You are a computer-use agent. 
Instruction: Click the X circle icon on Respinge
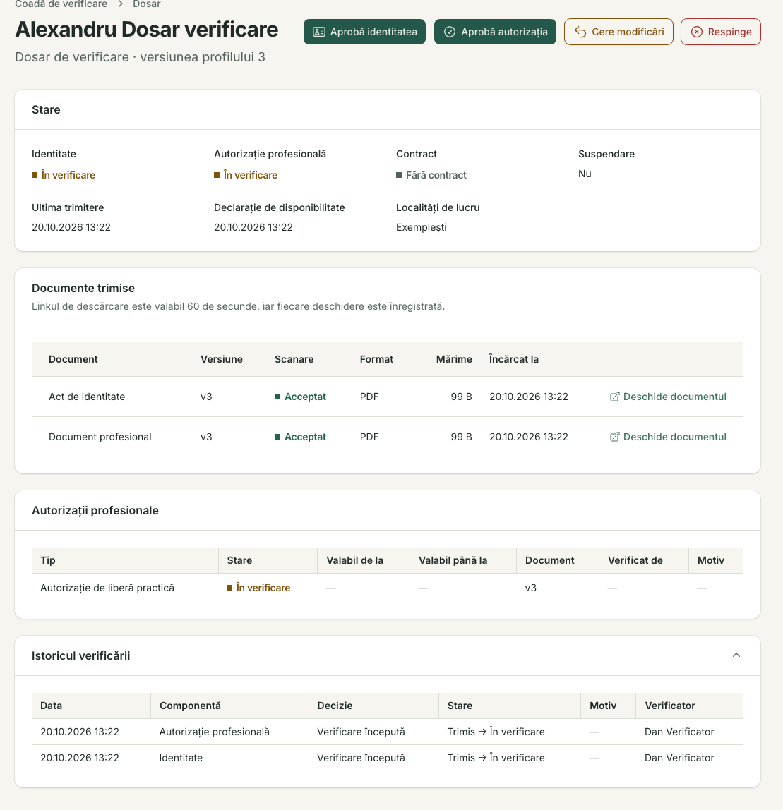coord(697,32)
